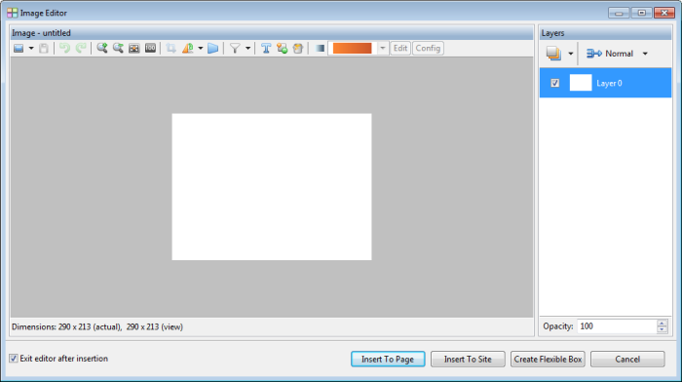Click the orange gradient color swatch

(x=353, y=49)
